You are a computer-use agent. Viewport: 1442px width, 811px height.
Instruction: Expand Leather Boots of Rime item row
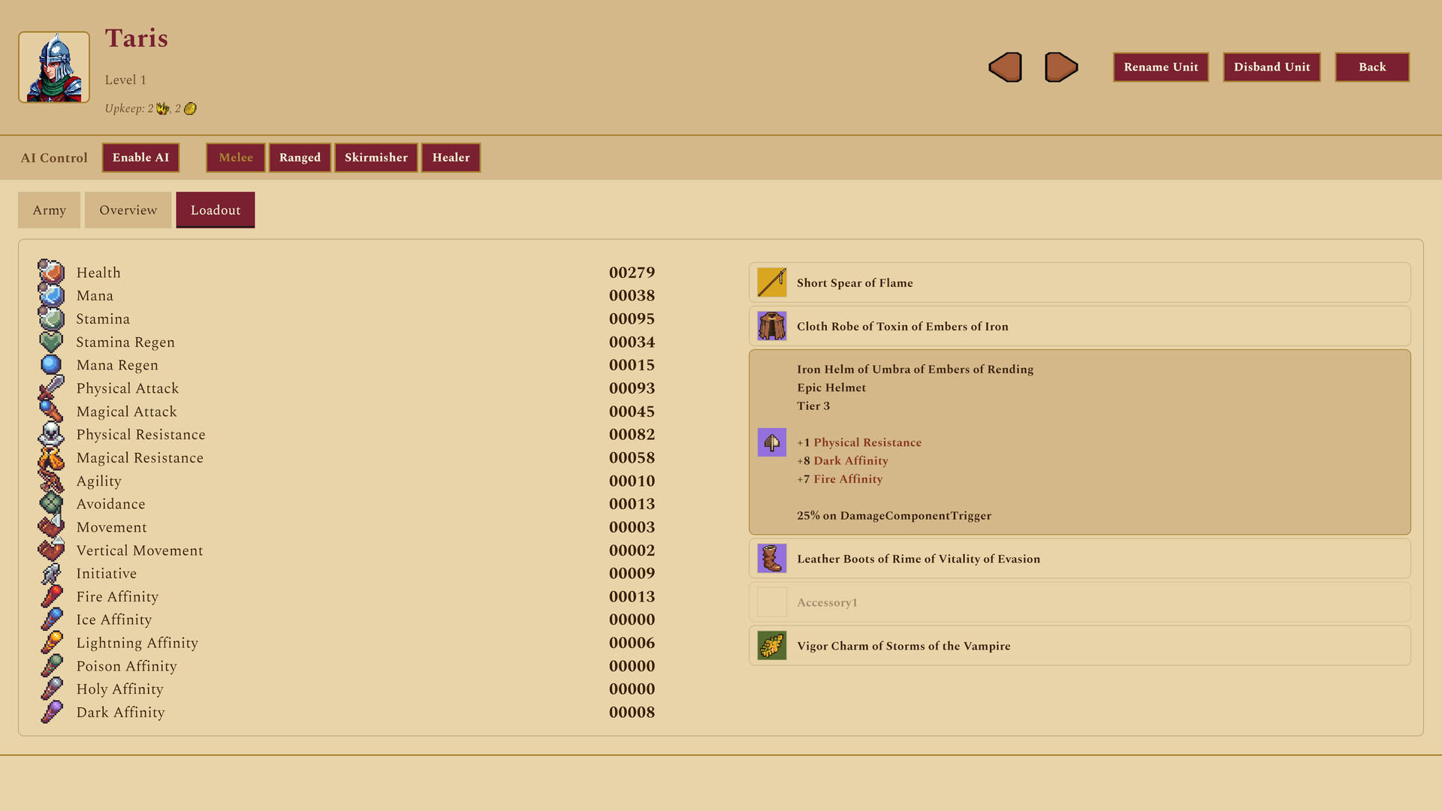(x=1079, y=559)
